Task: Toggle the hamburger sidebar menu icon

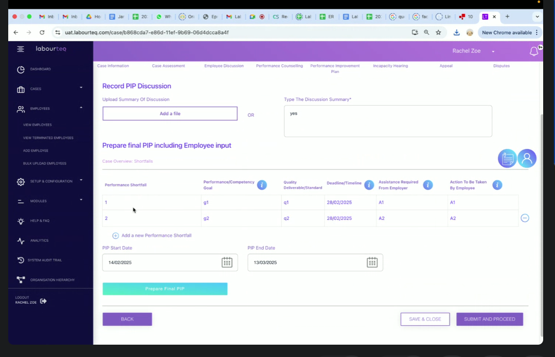Action: pyautogui.click(x=21, y=49)
